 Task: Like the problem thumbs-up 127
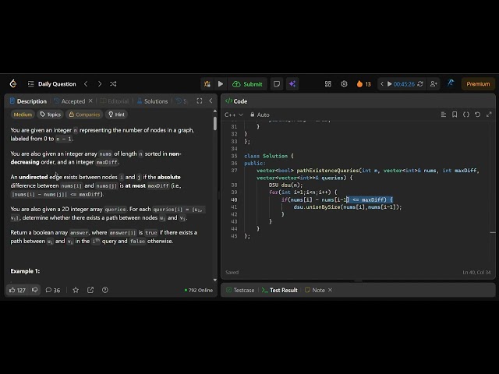tap(17, 290)
